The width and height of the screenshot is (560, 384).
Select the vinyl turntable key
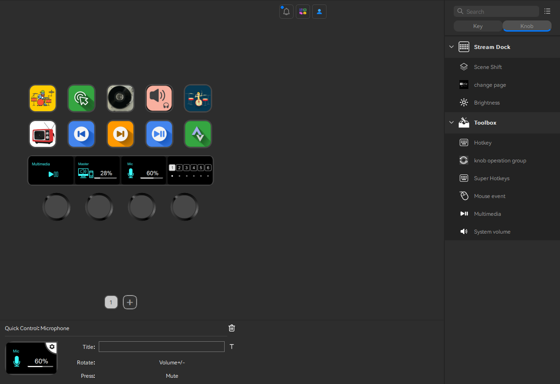[121, 98]
